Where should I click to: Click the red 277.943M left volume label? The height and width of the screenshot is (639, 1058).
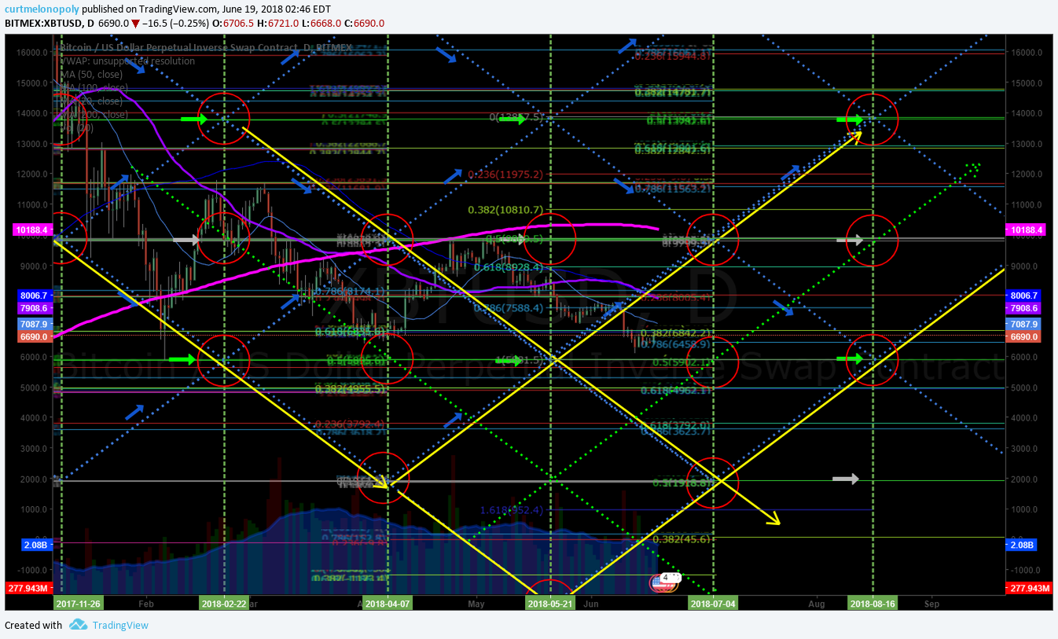(30, 588)
